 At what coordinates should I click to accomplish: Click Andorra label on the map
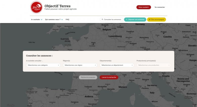tap(89, 96)
